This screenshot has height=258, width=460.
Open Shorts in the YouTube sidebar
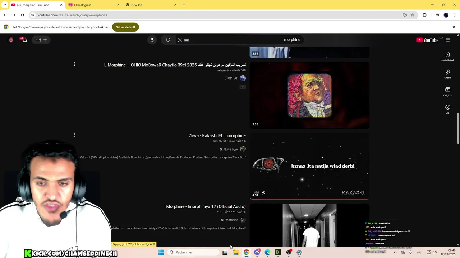[x=448, y=74]
